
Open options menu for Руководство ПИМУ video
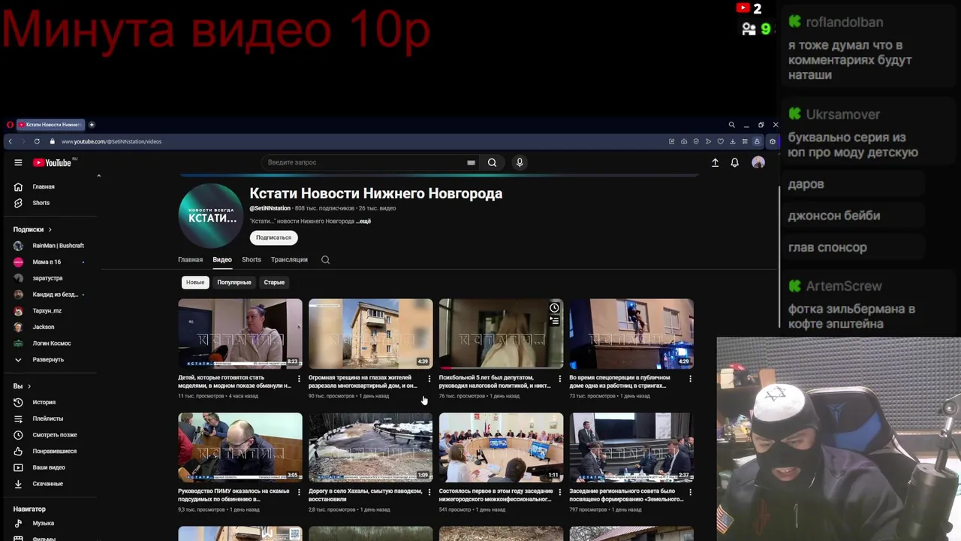(299, 492)
